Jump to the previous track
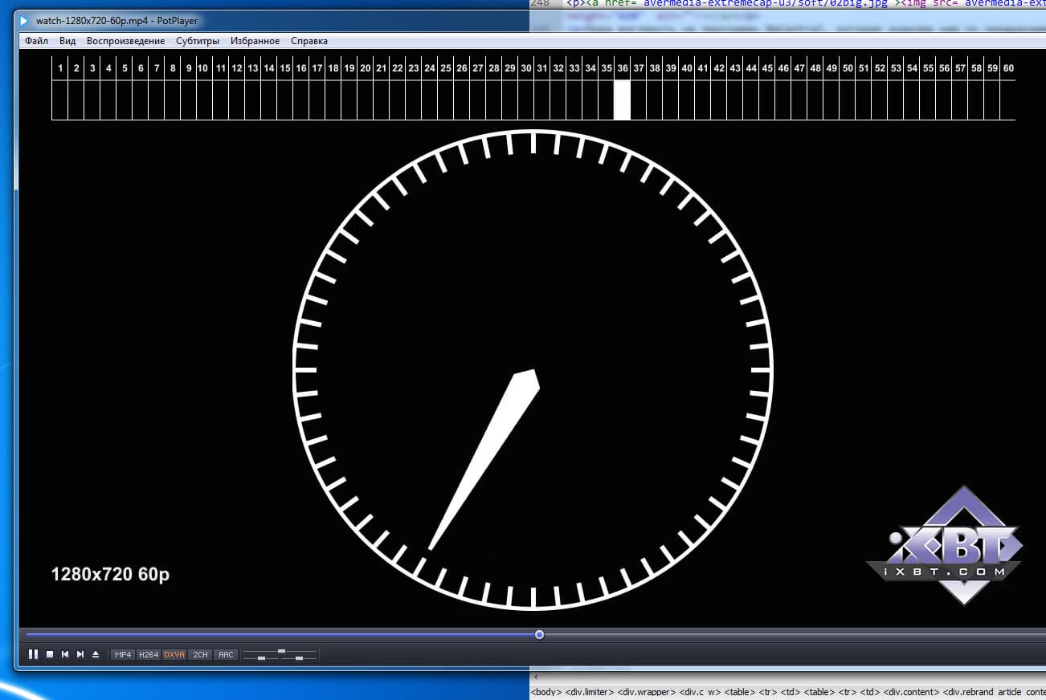Screen dimensions: 1046x700 (65, 654)
